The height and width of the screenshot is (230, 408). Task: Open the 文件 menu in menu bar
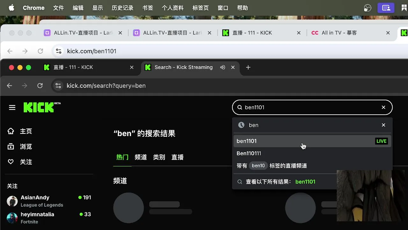58,8
